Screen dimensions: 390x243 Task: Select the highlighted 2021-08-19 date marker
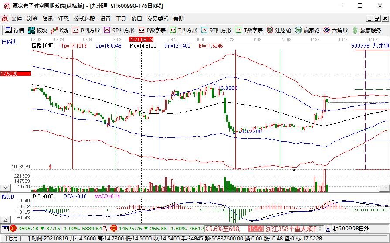(x=141, y=40)
